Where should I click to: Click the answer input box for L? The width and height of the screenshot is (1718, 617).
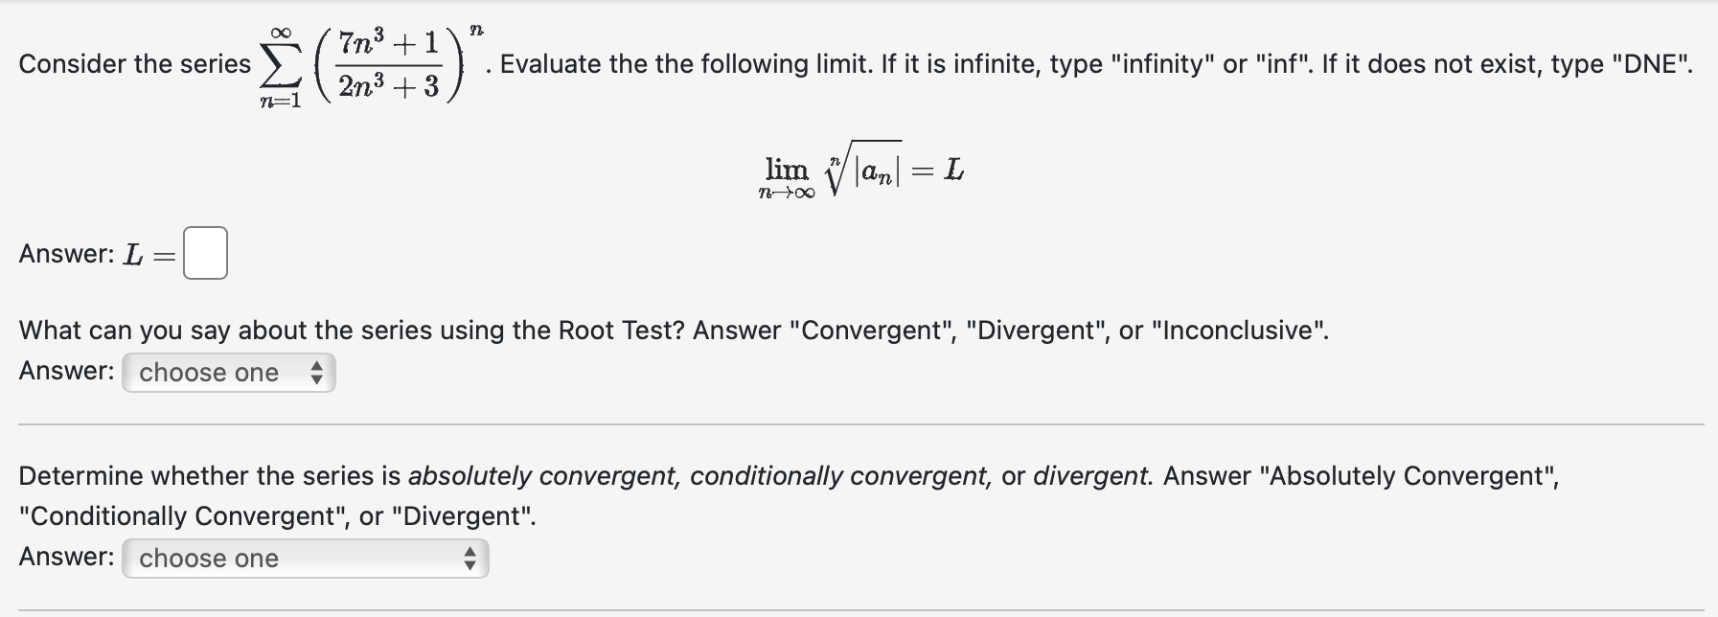pos(204,252)
